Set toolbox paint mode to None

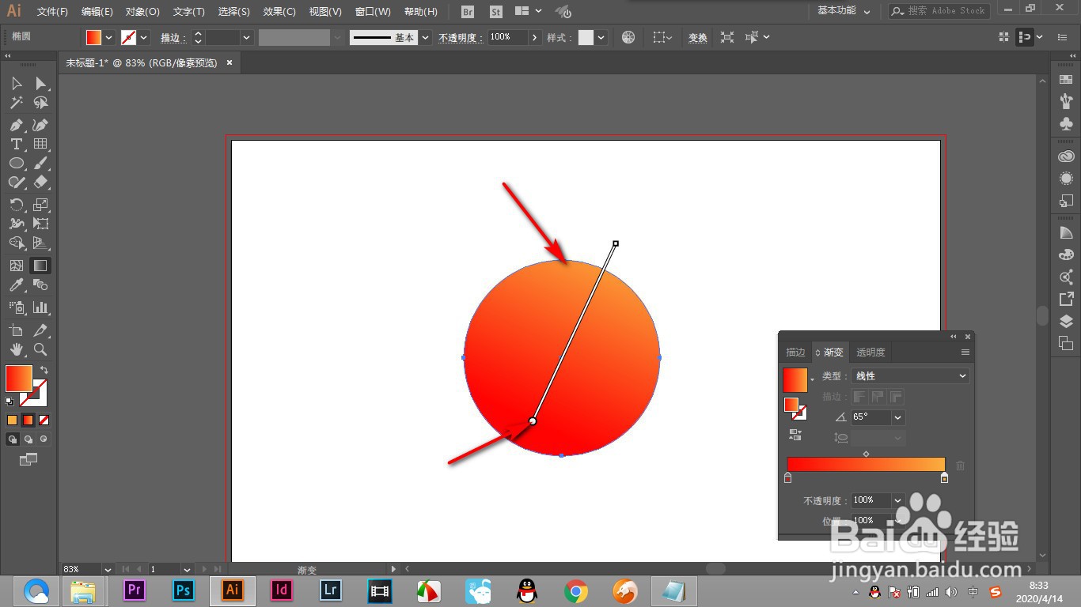click(x=44, y=420)
